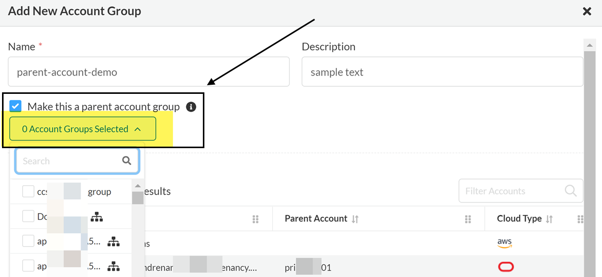This screenshot has height=277, width=602.
Task: Tick the first checkbox in the group list
Action: pyautogui.click(x=28, y=192)
